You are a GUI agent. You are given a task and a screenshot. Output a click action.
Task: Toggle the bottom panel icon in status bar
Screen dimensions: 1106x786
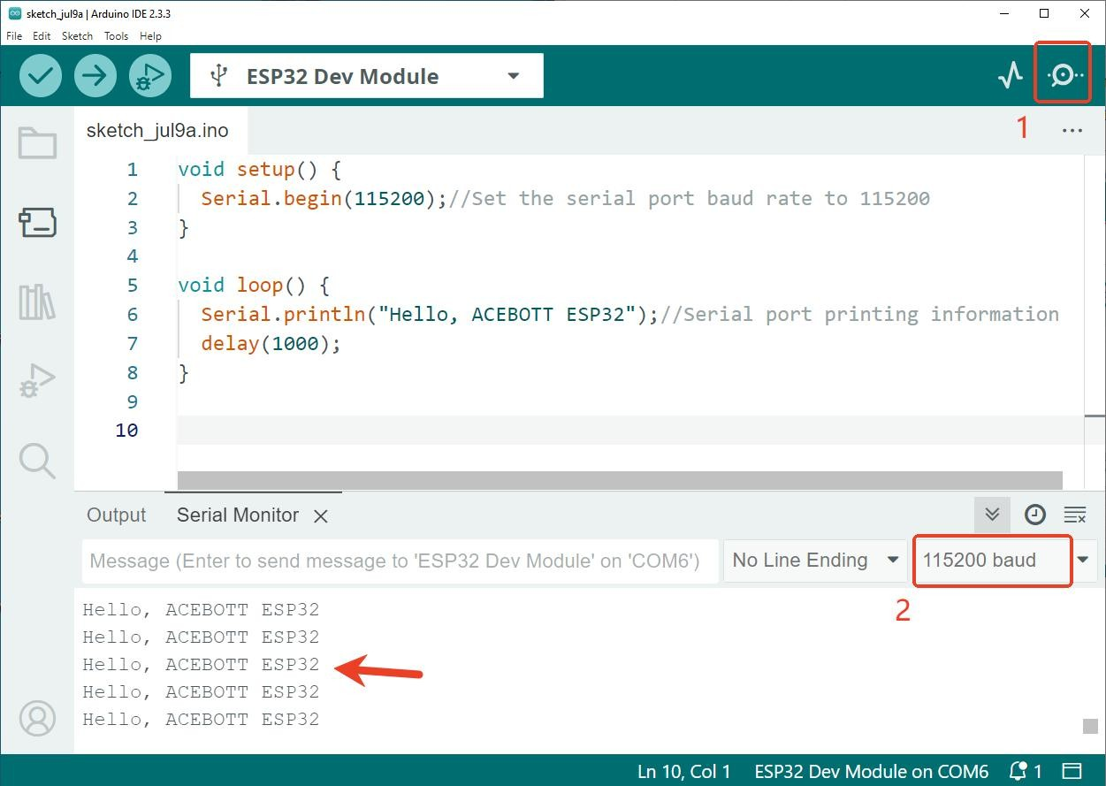coord(1072,771)
